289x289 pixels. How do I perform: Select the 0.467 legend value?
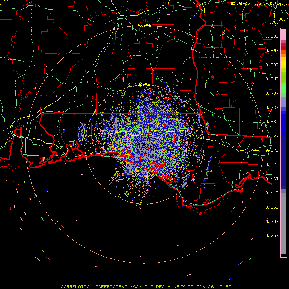[272, 179]
